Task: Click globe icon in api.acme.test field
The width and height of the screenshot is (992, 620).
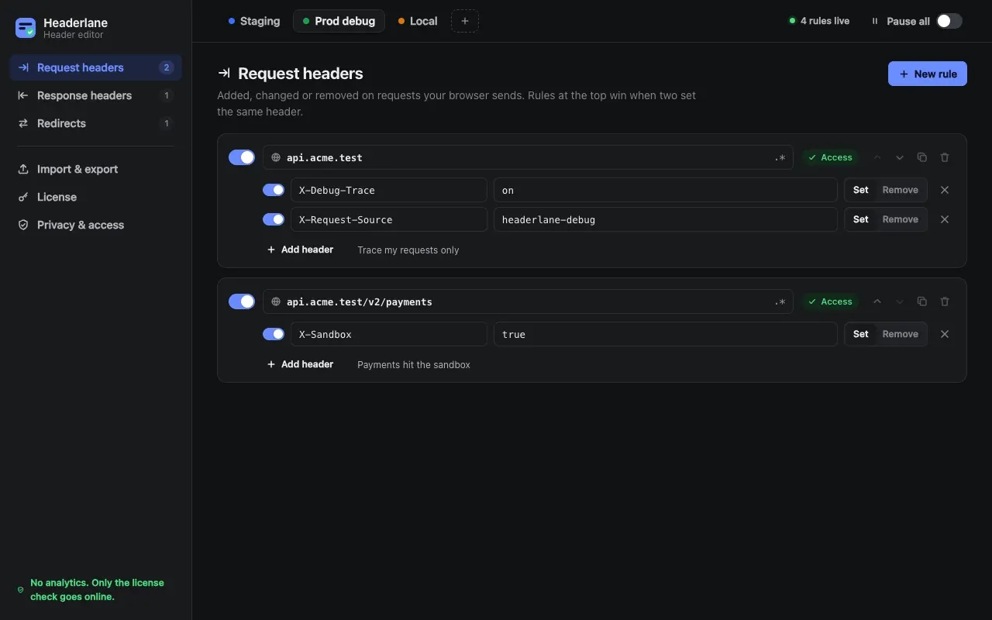Action: tap(276, 157)
